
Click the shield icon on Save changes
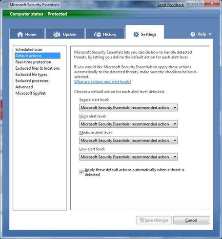pos(142,220)
